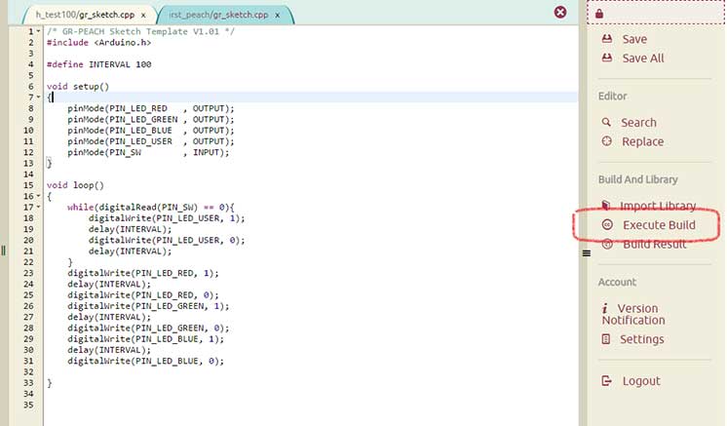Collapse the comment fold at line 1

coord(38,32)
